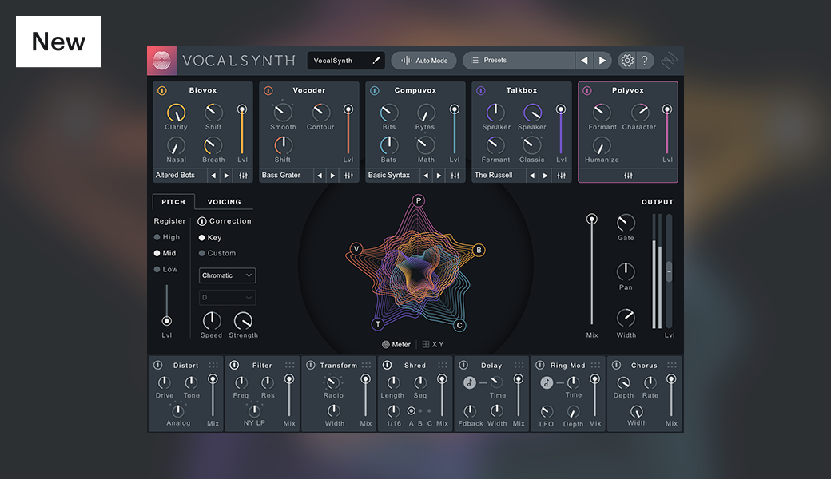
Task: Click the Delay tempo sync note icon
Action: [470, 382]
